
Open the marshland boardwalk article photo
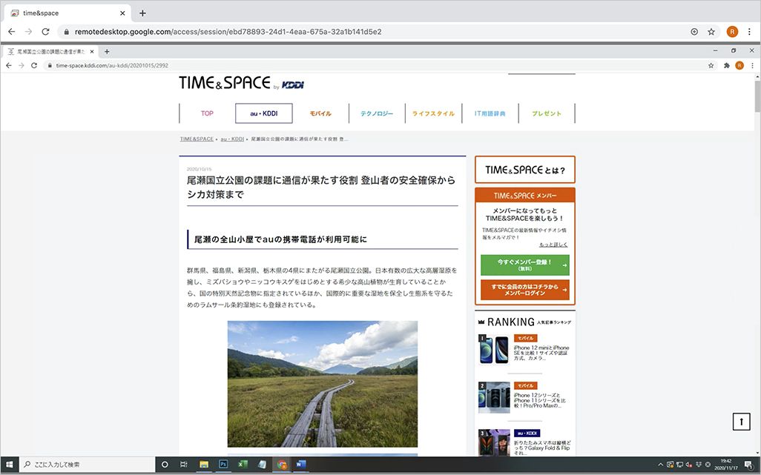pos(322,384)
